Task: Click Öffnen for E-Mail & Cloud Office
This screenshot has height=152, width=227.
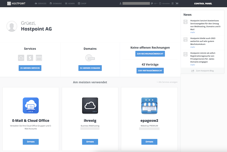Action: (31, 142)
